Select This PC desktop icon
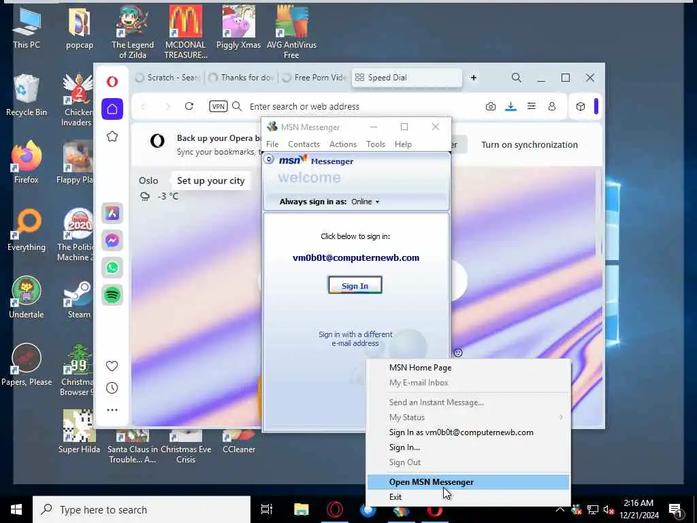 pos(27,27)
